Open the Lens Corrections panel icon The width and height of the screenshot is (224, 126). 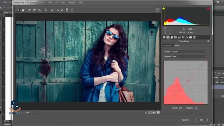point(183,37)
